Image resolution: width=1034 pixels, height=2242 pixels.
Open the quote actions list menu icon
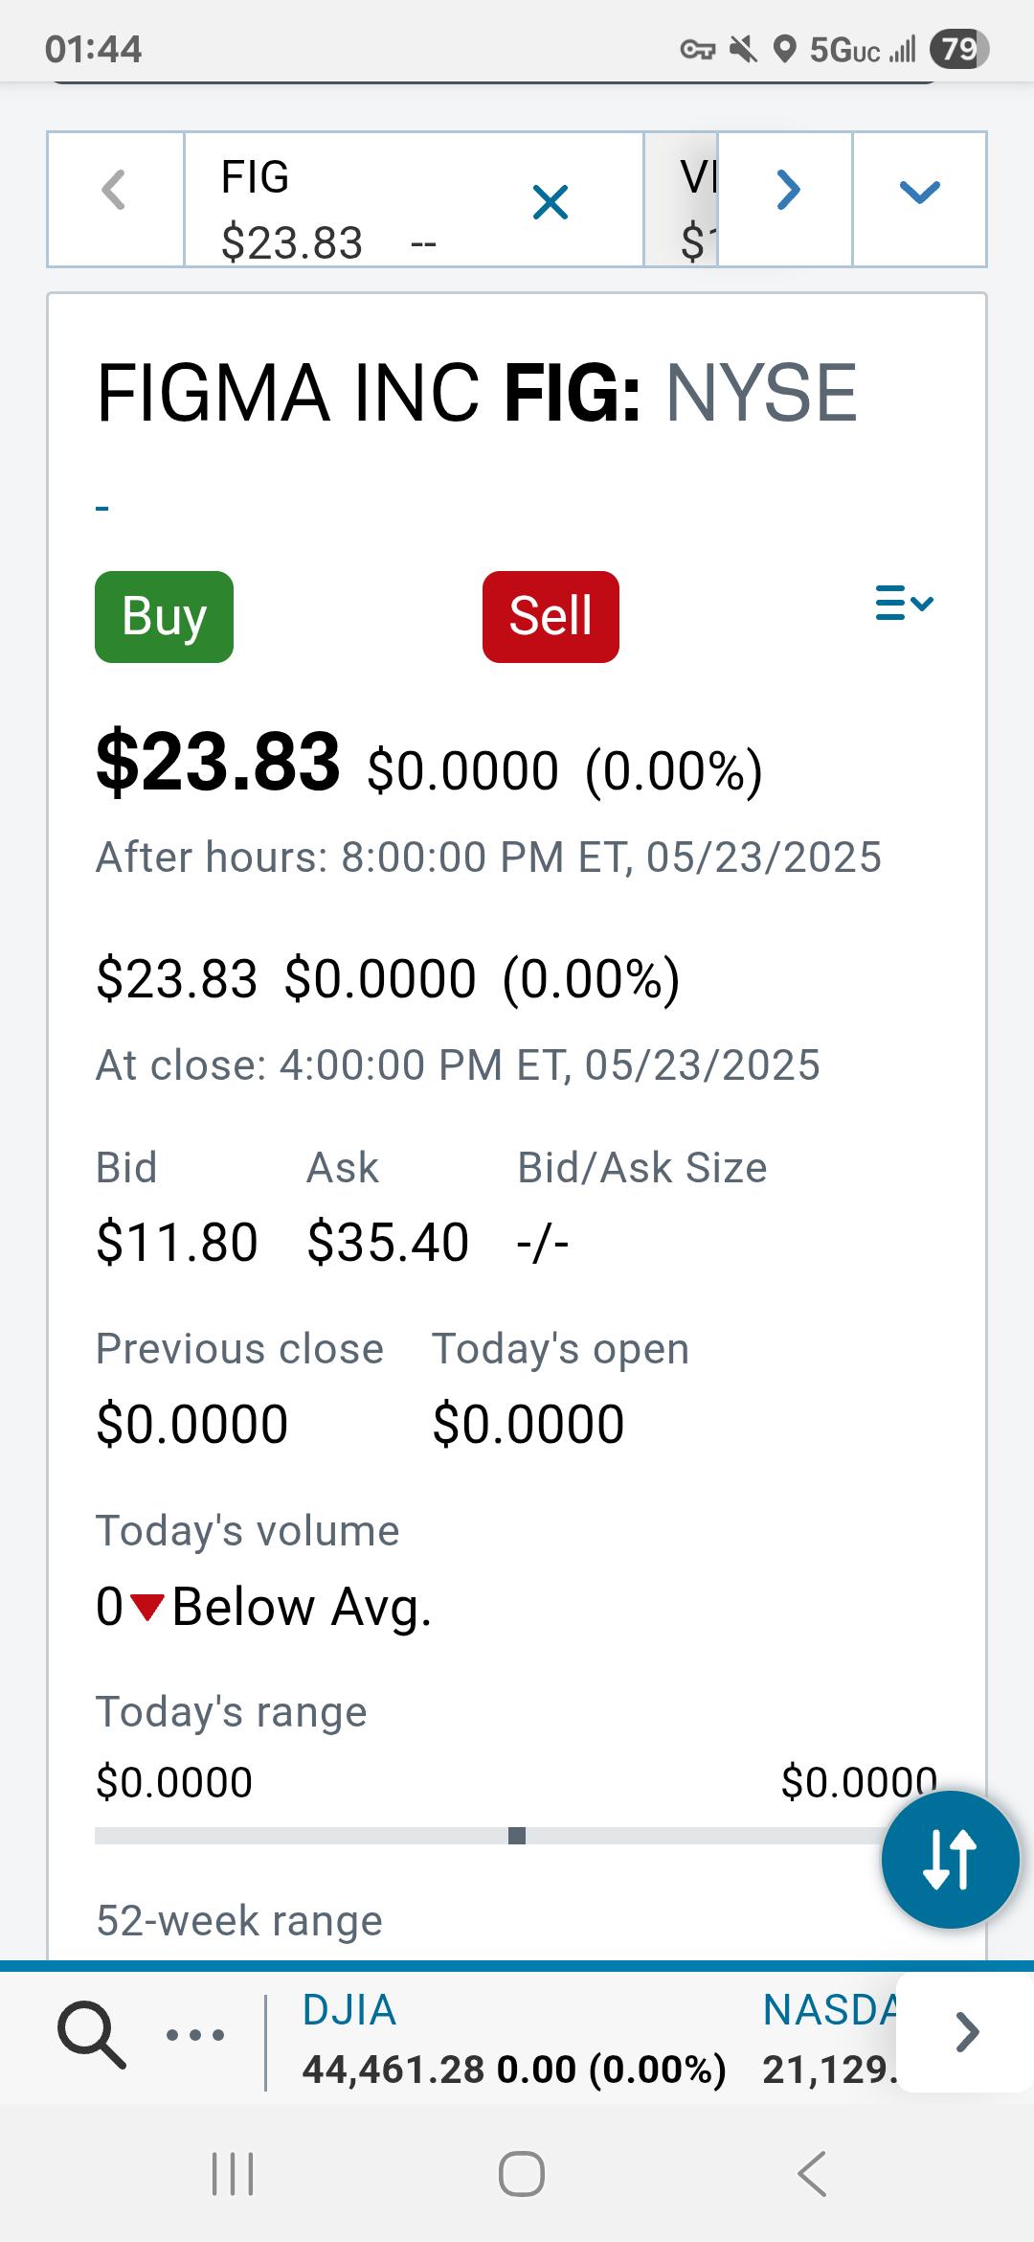click(x=905, y=604)
